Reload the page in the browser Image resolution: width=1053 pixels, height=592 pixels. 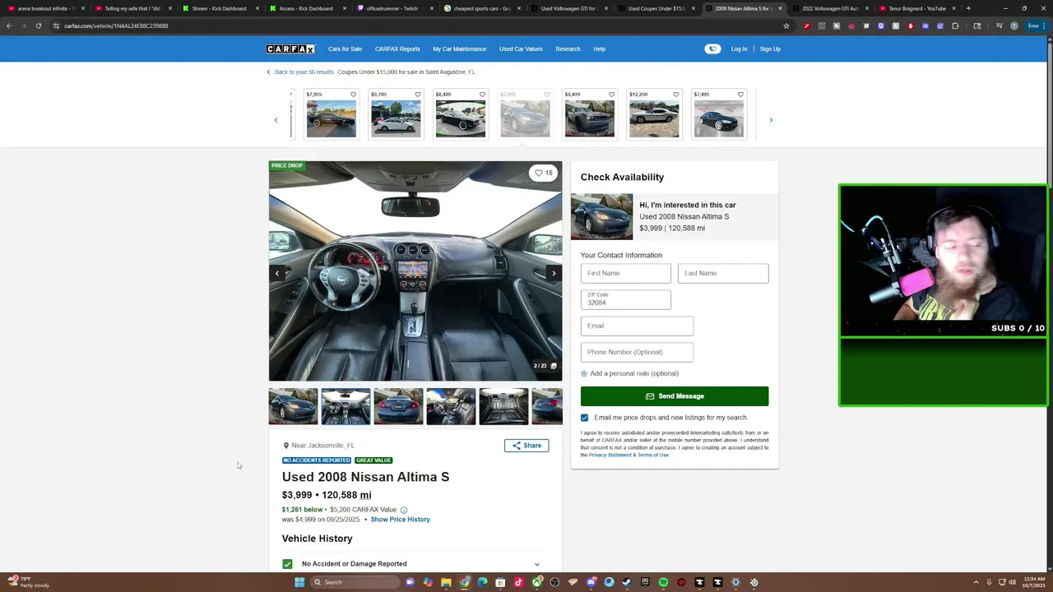click(x=38, y=25)
